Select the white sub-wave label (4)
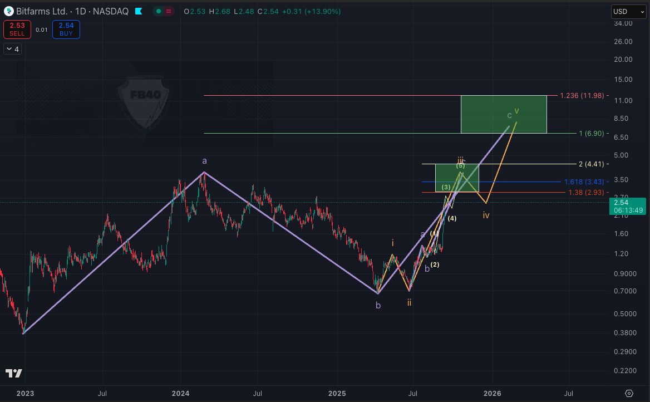 click(x=452, y=218)
